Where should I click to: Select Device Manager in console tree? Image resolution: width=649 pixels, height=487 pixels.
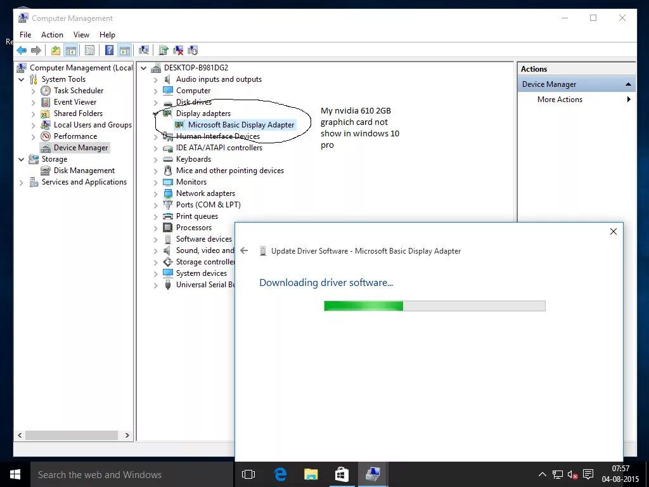pos(80,148)
